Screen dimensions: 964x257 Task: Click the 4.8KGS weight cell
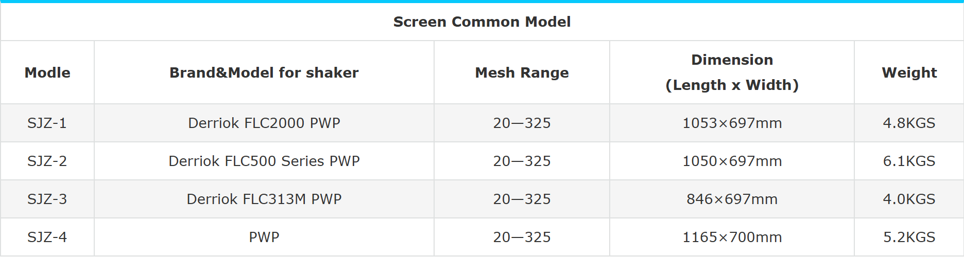(909, 123)
